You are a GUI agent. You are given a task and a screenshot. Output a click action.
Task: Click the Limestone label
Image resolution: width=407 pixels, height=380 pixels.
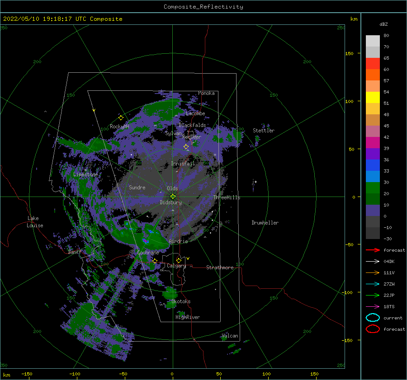85,174
